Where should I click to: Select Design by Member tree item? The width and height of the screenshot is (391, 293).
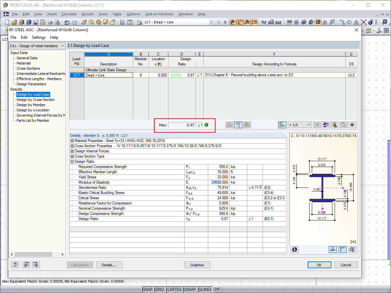(x=31, y=105)
